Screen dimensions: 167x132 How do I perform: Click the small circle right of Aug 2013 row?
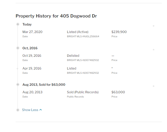click(x=153, y=86)
